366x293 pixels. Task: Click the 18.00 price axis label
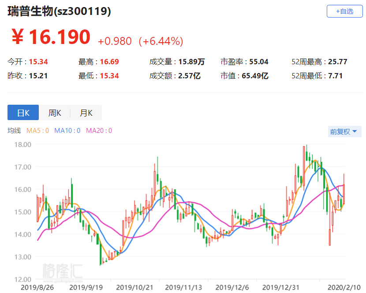22,145
